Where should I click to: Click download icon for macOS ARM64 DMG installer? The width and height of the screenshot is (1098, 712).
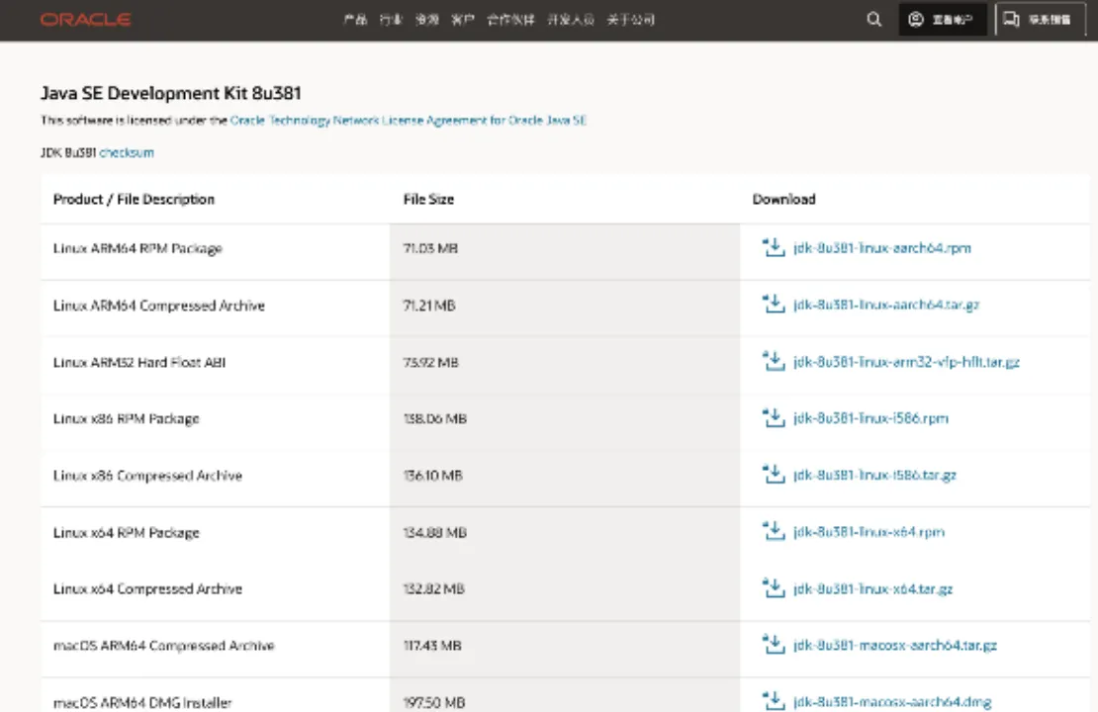click(x=773, y=702)
